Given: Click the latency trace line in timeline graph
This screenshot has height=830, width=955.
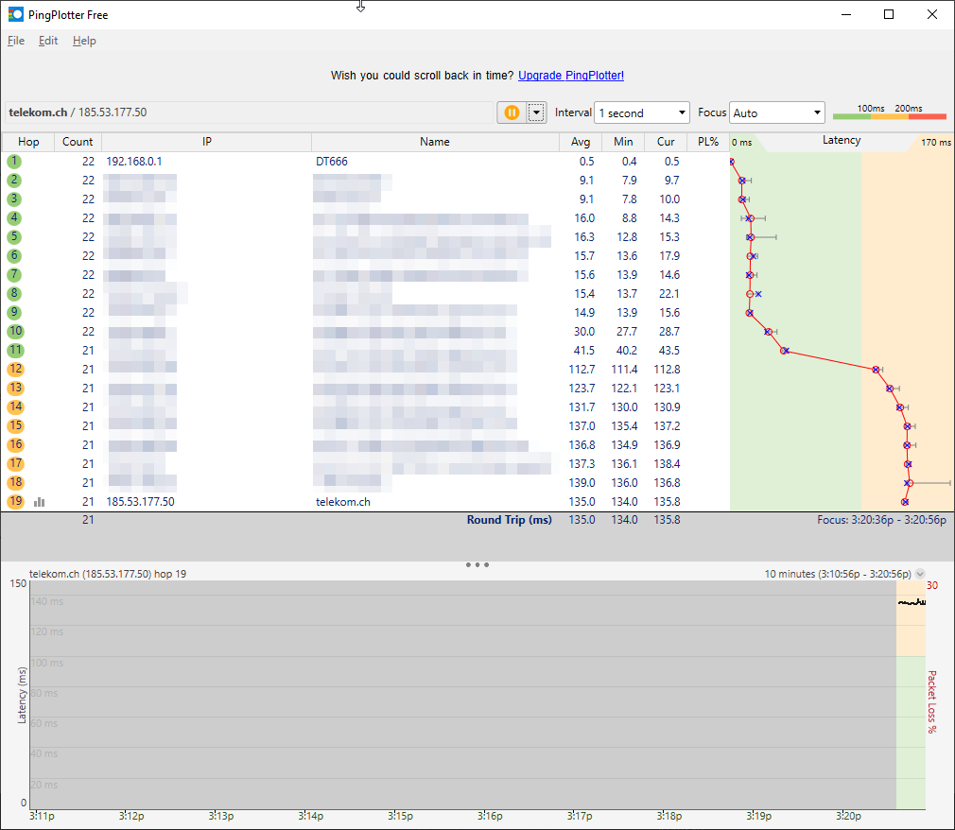Looking at the screenshot, I should 912,602.
